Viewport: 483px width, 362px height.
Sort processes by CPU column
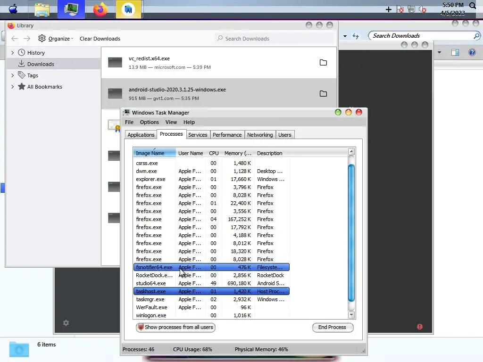pos(214,153)
